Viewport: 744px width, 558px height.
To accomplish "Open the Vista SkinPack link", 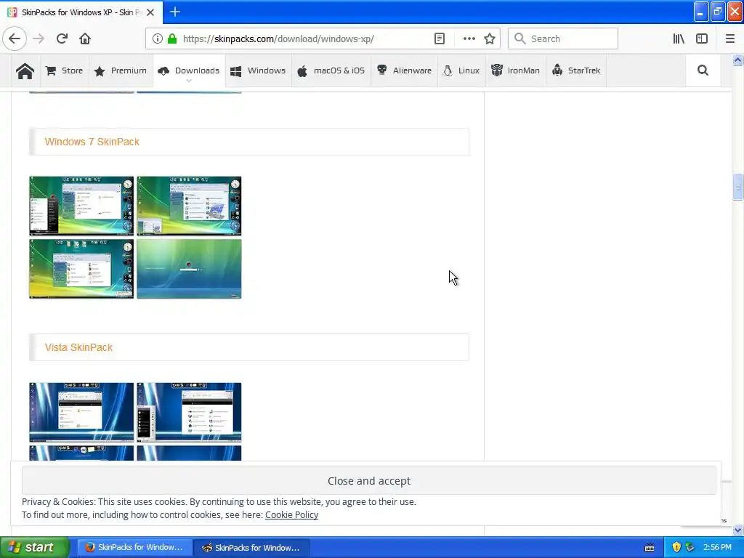I will point(78,347).
